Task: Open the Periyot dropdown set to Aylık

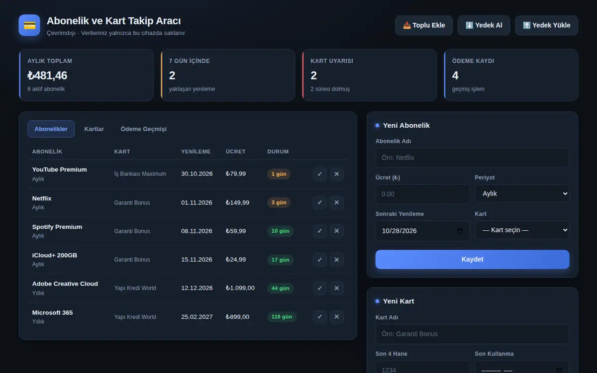Action: pyautogui.click(x=522, y=194)
